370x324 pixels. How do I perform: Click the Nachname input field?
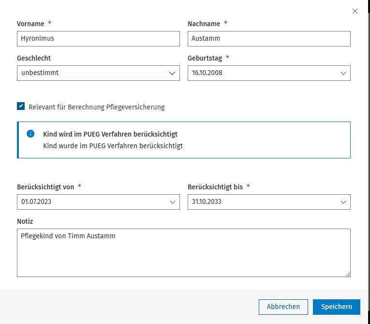pos(269,39)
